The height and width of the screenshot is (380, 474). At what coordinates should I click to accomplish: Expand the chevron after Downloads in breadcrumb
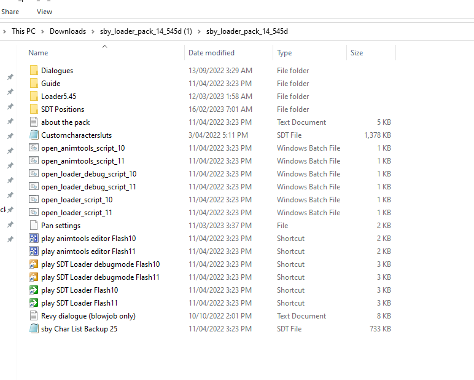point(93,31)
